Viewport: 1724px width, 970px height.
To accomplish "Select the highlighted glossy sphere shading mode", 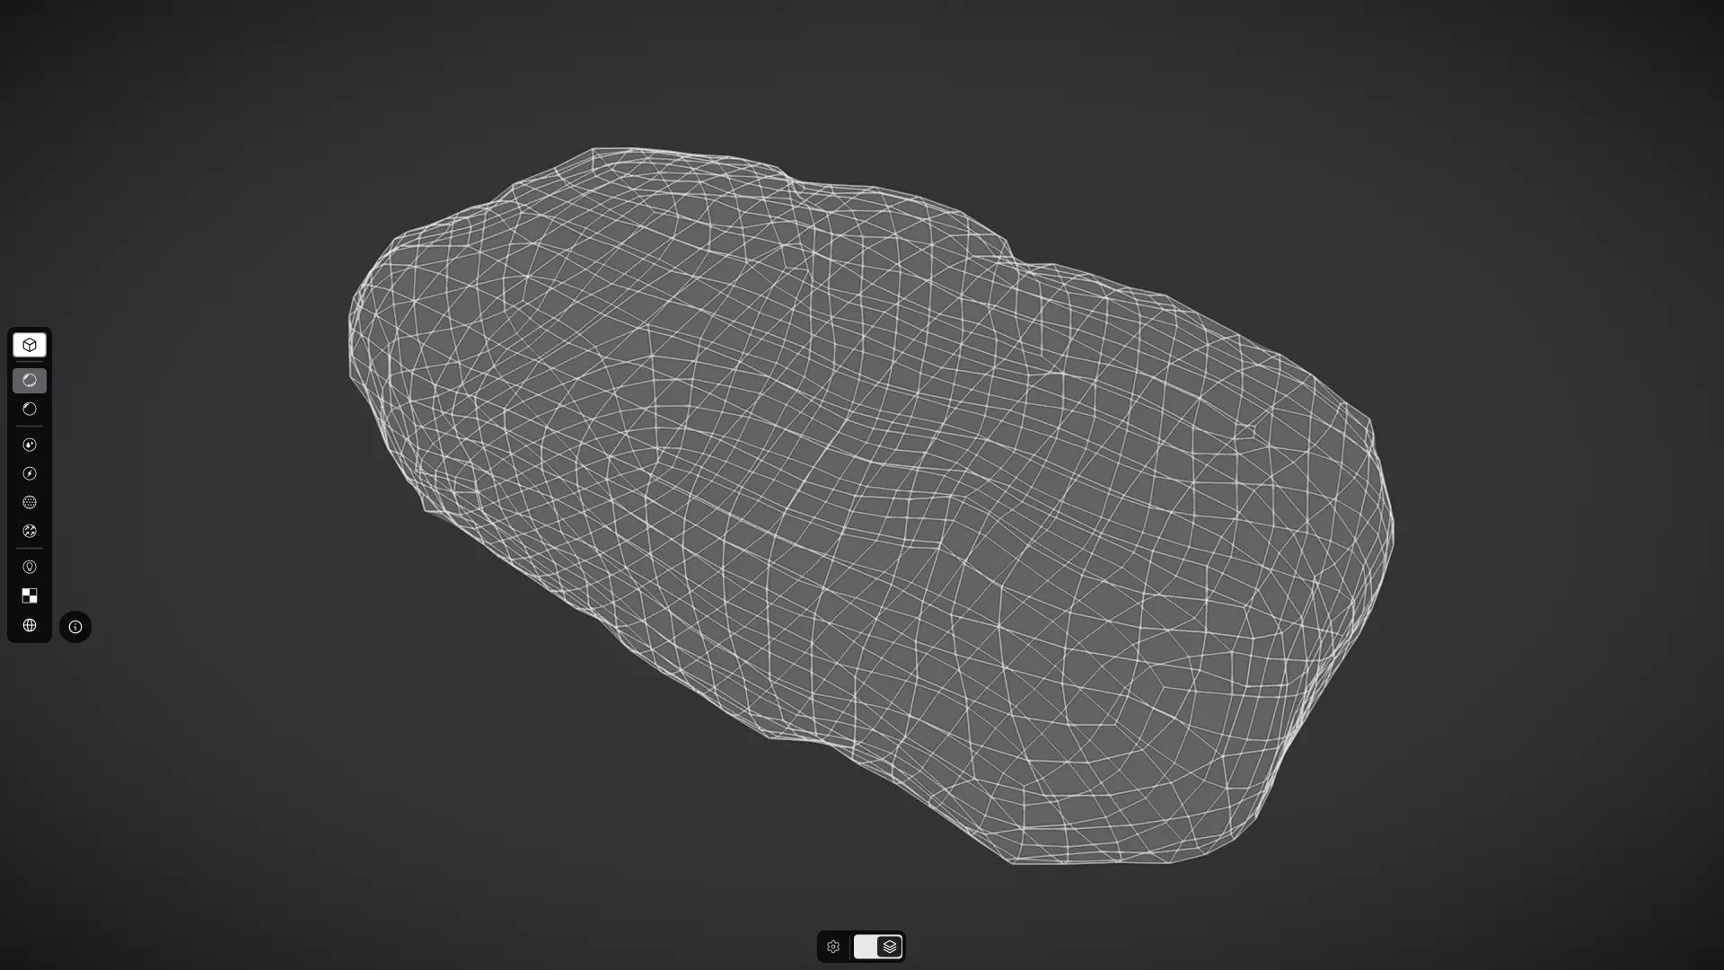I will (30, 381).
